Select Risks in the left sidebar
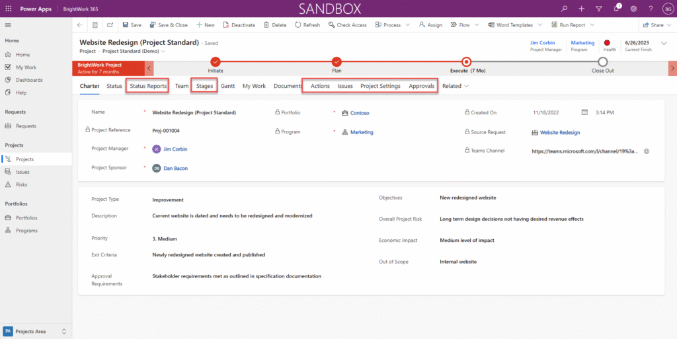Viewport: 677px width, 339px height. tap(22, 184)
